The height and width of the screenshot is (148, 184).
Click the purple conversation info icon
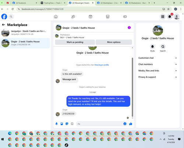pos(129,28)
